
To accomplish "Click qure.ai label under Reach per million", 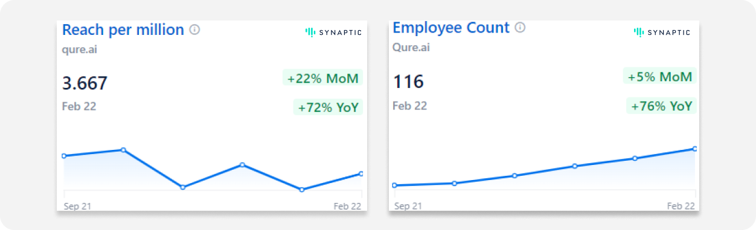I will coord(80,50).
